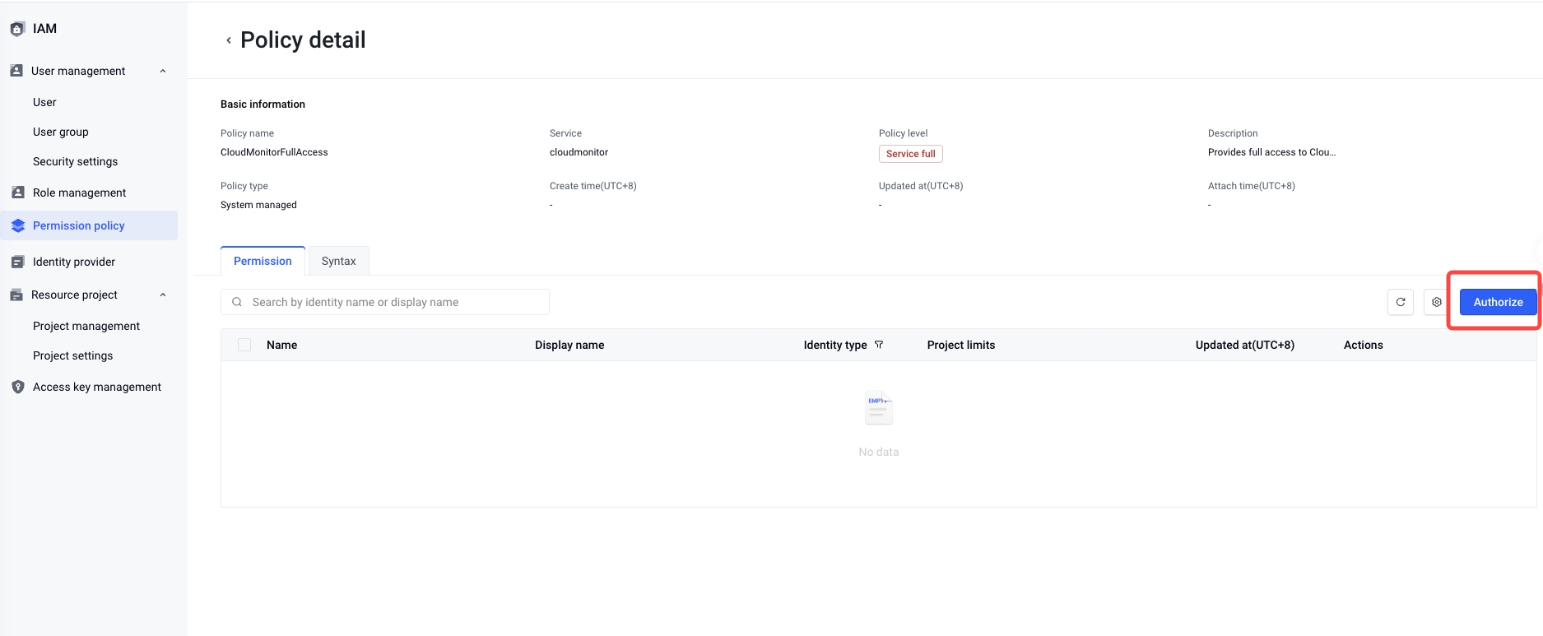Open table column settings gear icon
This screenshot has height=636, width=1543.
point(1436,302)
